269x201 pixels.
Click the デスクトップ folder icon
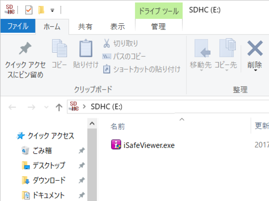(x=26, y=166)
